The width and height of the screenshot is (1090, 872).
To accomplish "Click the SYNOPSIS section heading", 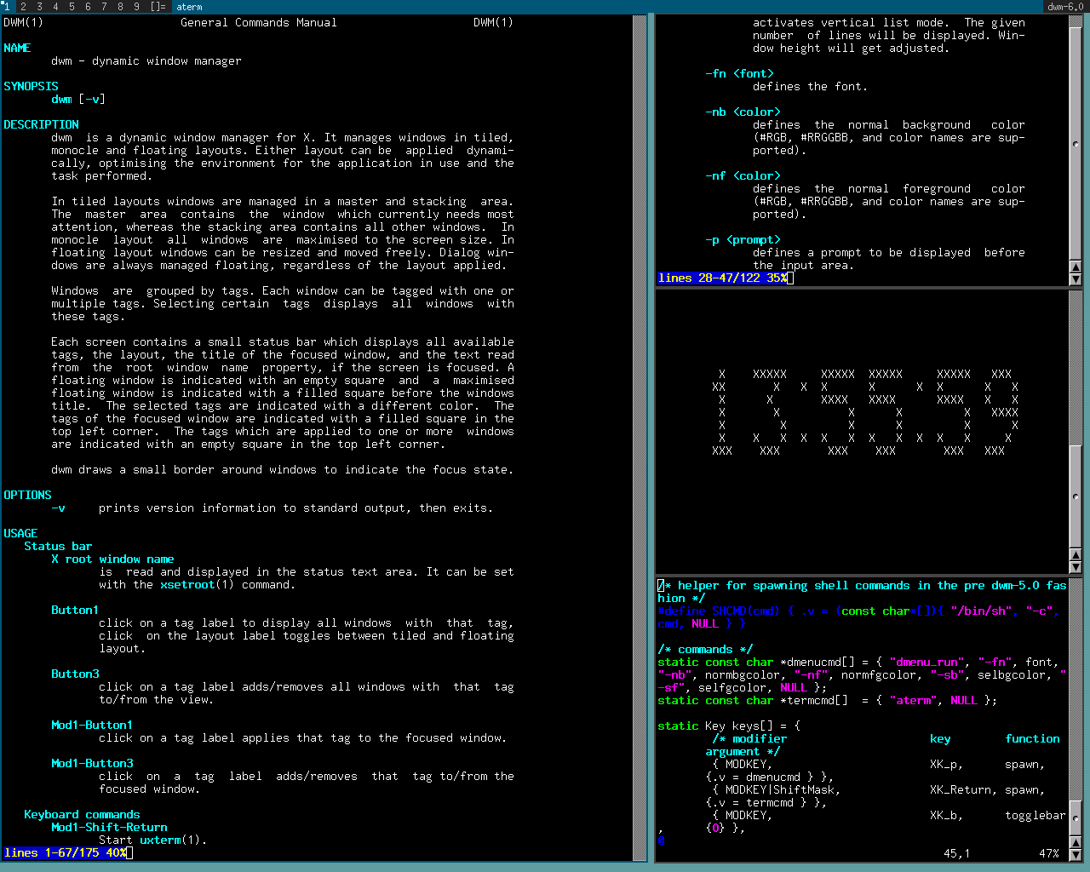I will (x=31, y=87).
